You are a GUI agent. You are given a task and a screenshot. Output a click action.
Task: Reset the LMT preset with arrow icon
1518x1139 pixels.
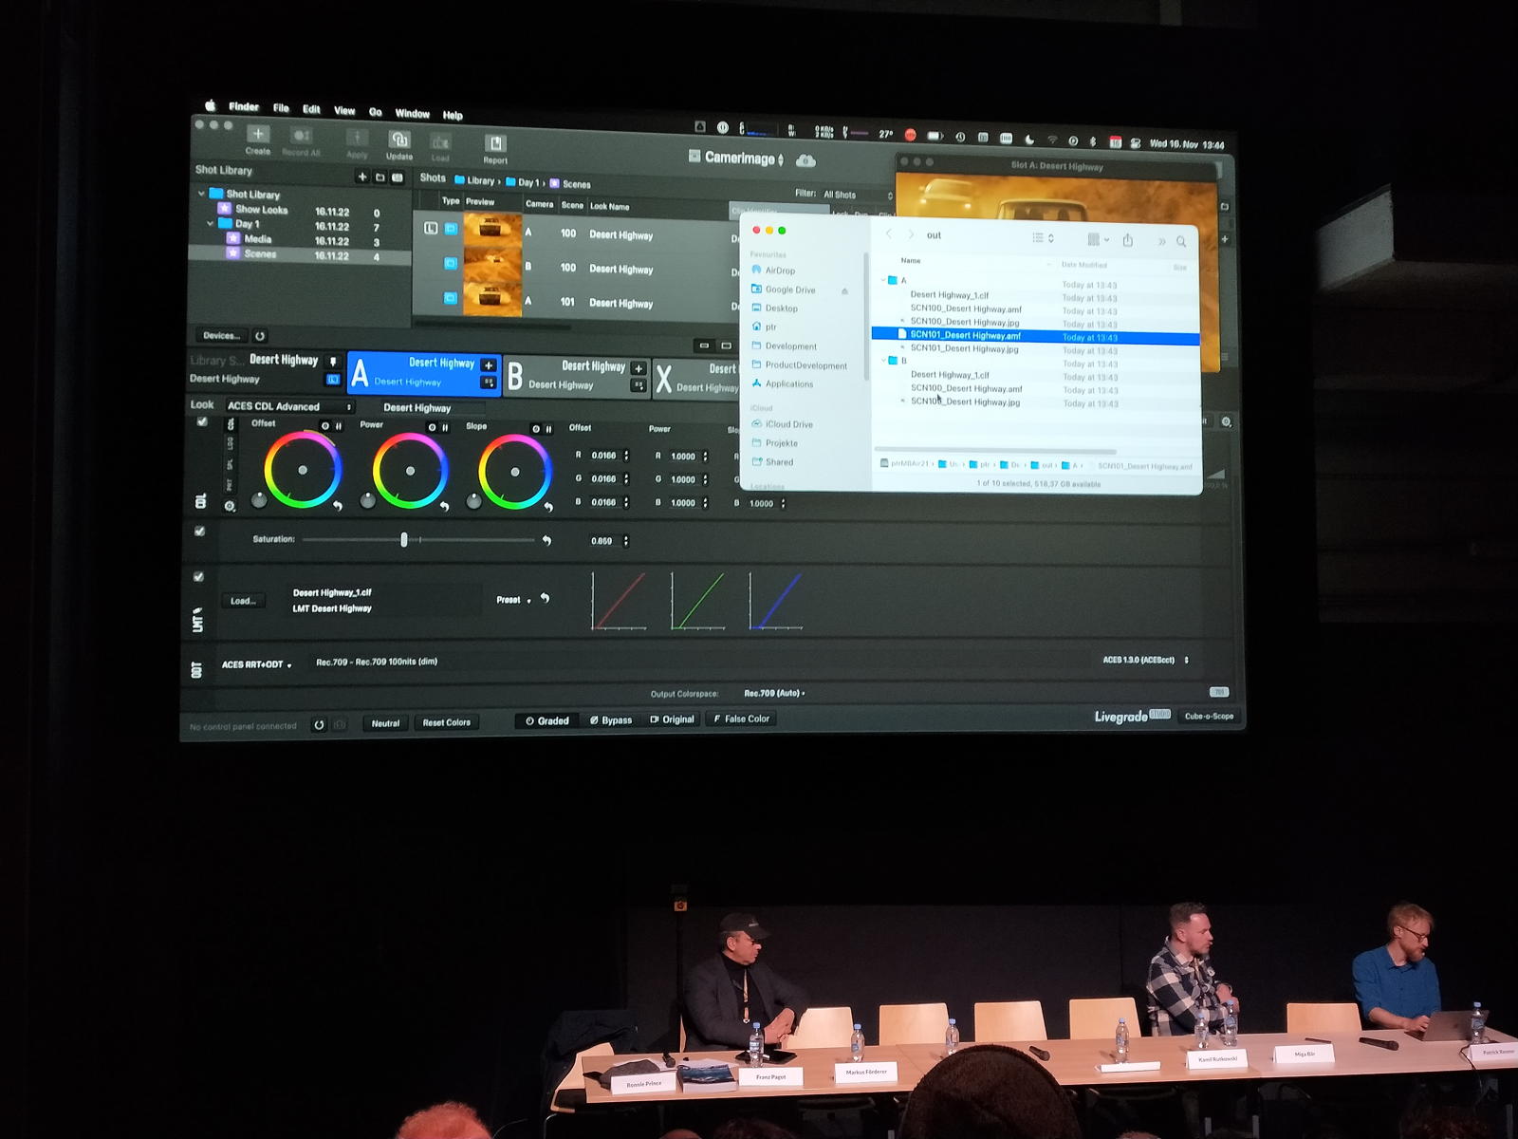pyautogui.click(x=545, y=599)
